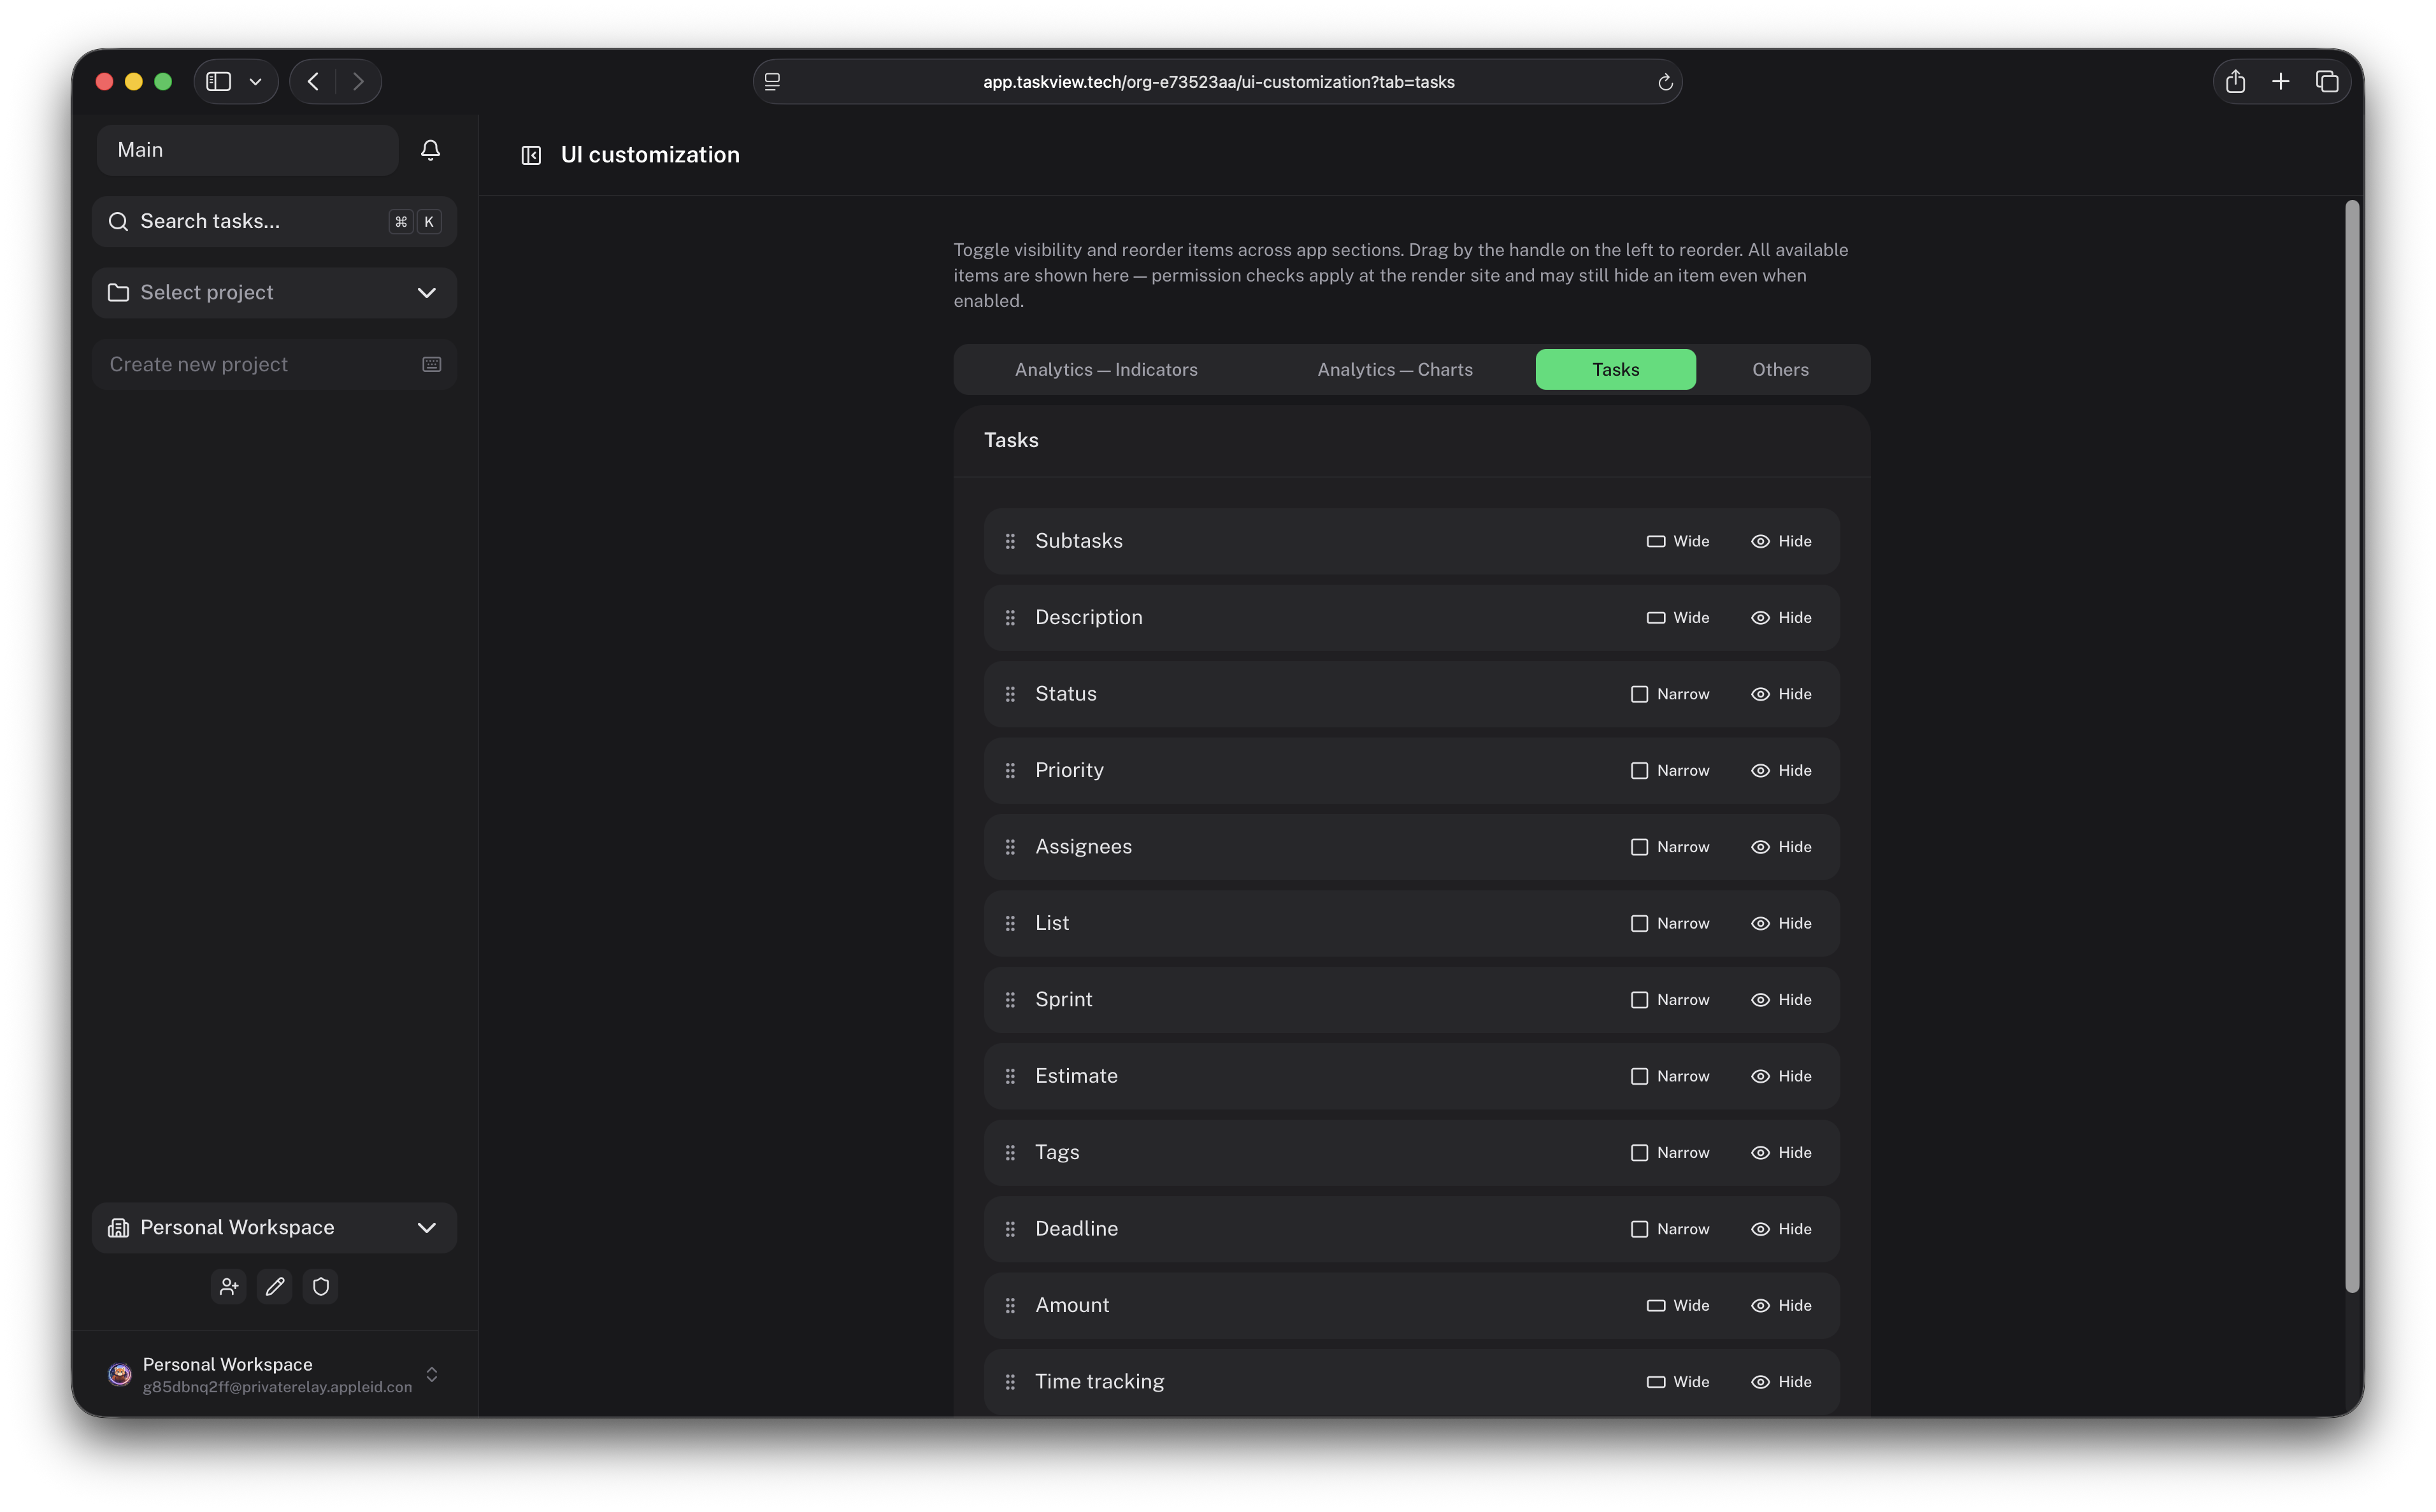
Task: Open account switcher at sidebar bottom
Action: tap(274, 1375)
